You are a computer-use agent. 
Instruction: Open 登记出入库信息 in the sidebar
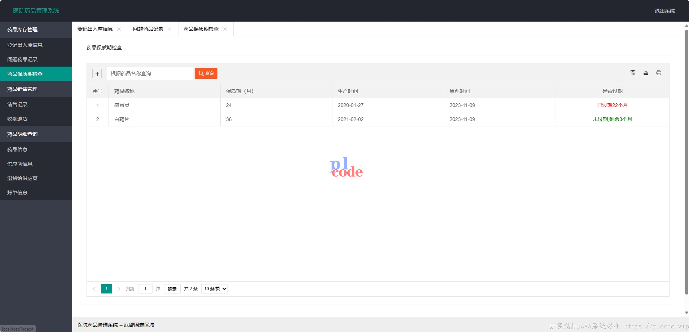coord(36,45)
